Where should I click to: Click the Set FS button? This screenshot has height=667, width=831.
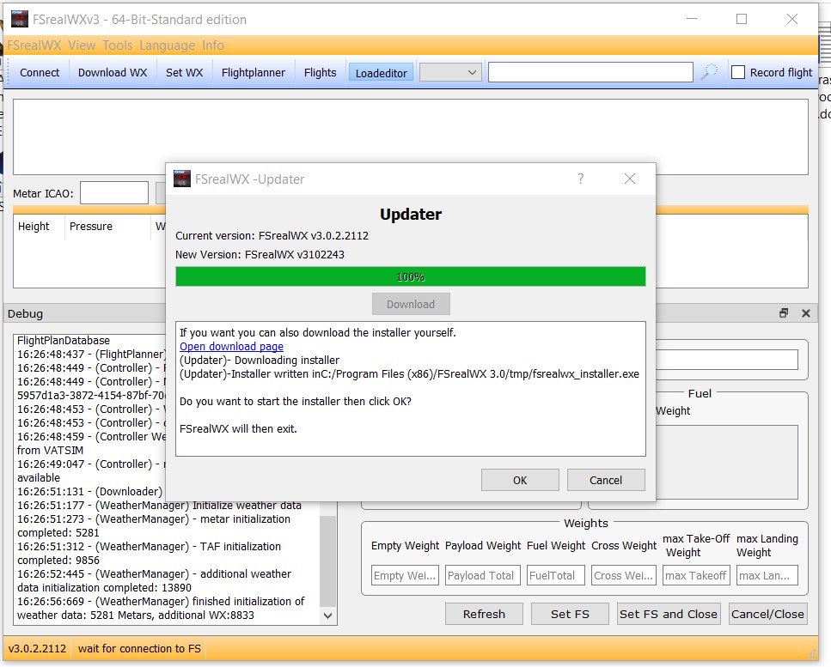[570, 614]
